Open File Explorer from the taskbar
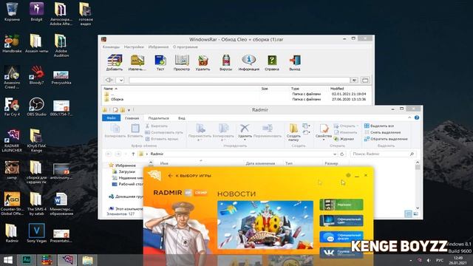 [87, 260]
